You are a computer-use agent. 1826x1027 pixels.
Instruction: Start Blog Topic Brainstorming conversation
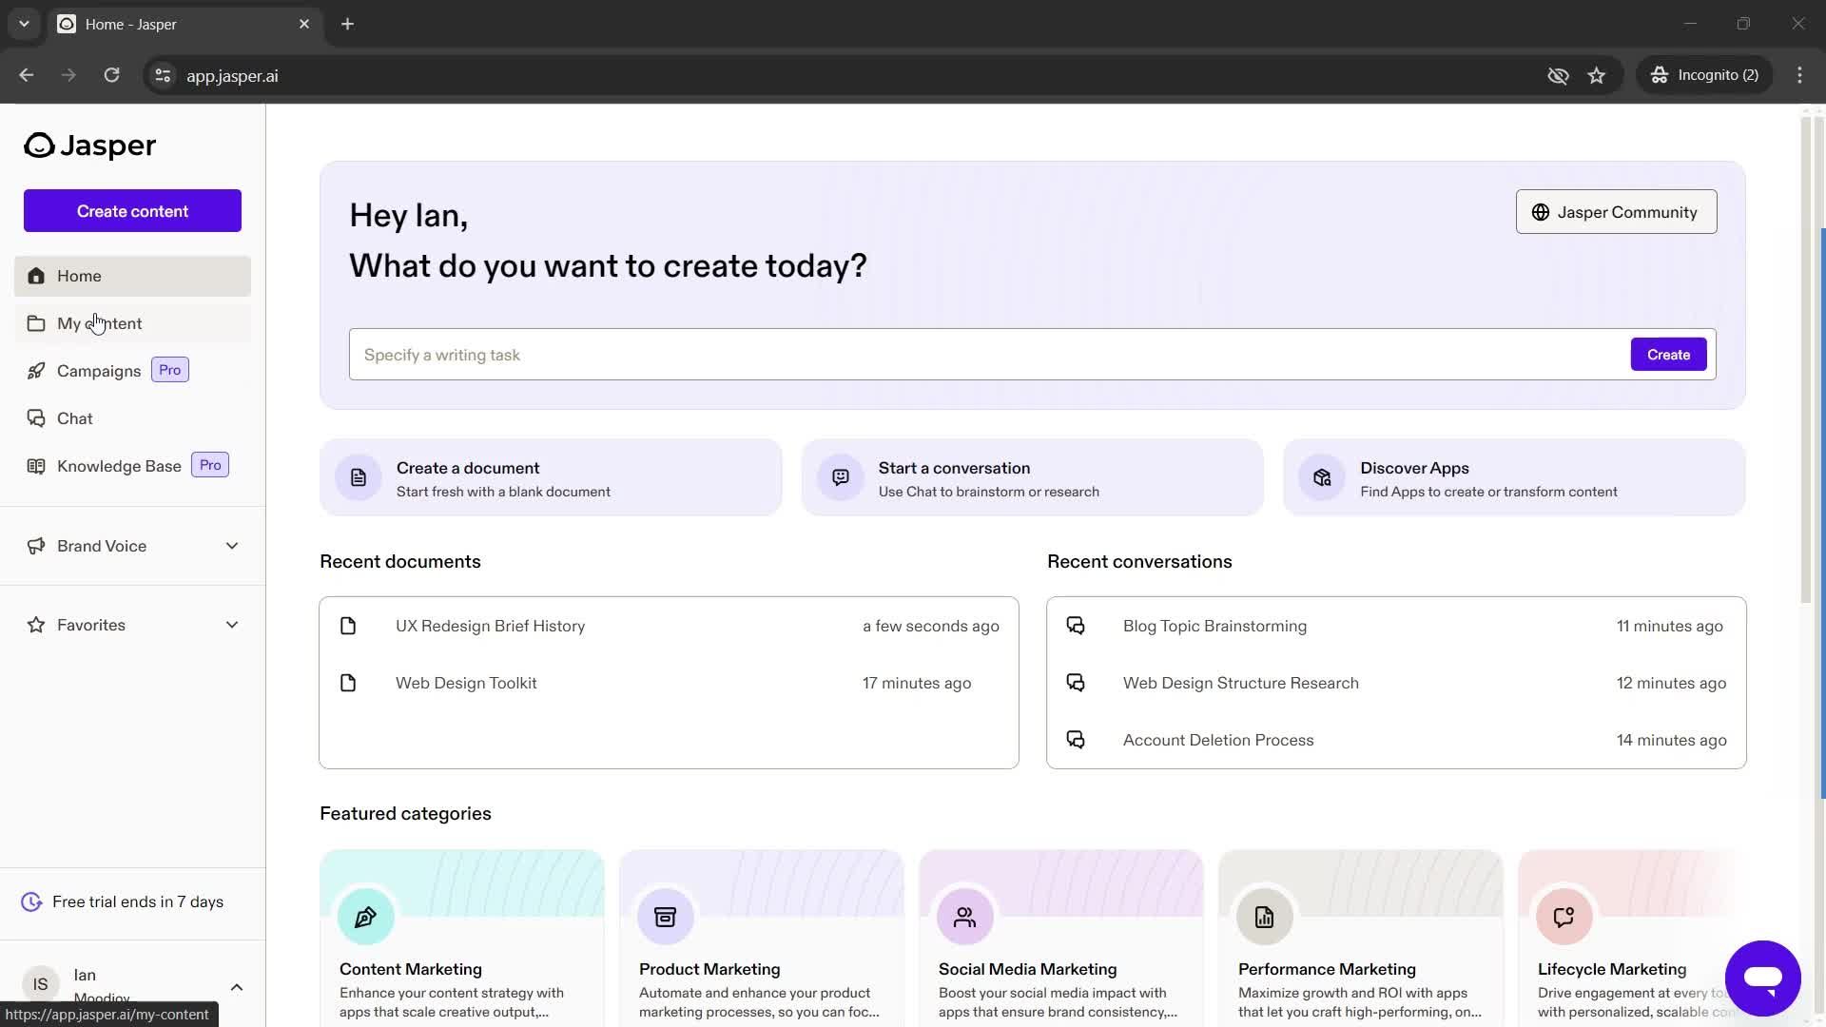(x=1214, y=625)
